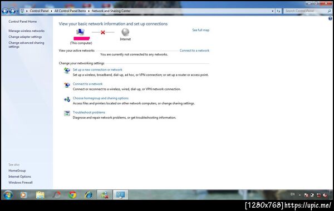This screenshot has height=211, width=334.
Task: Open Change adapter settings
Action: click(25, 37)
